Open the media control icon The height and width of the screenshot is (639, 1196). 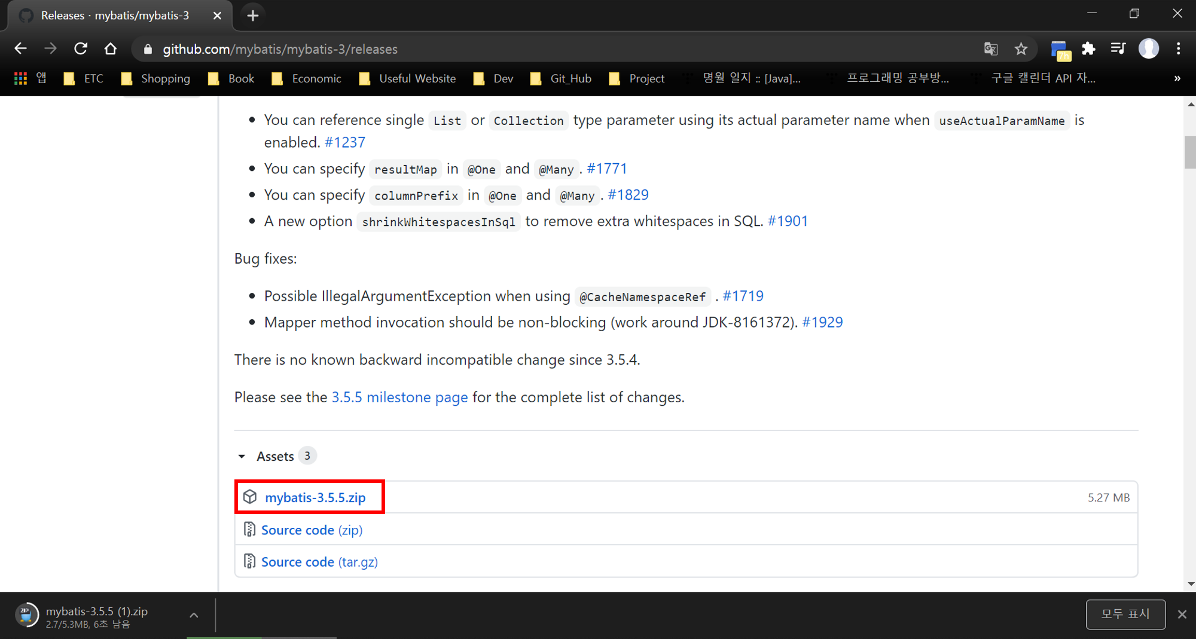[1118, 49]
